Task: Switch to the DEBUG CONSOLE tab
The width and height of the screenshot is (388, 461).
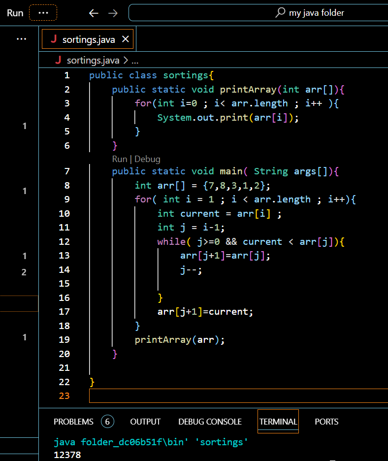Action: tap(210, 422)
